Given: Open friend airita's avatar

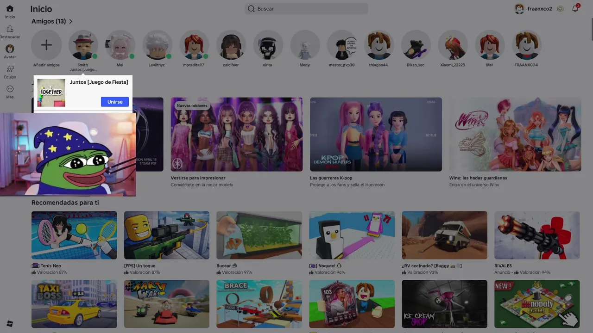Looking at the screenshot, I should (268, 45).
